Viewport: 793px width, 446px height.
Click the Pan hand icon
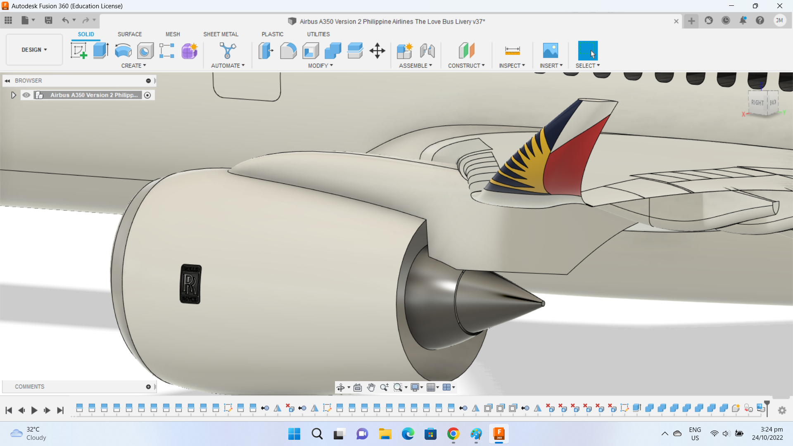tap(371, 387)
